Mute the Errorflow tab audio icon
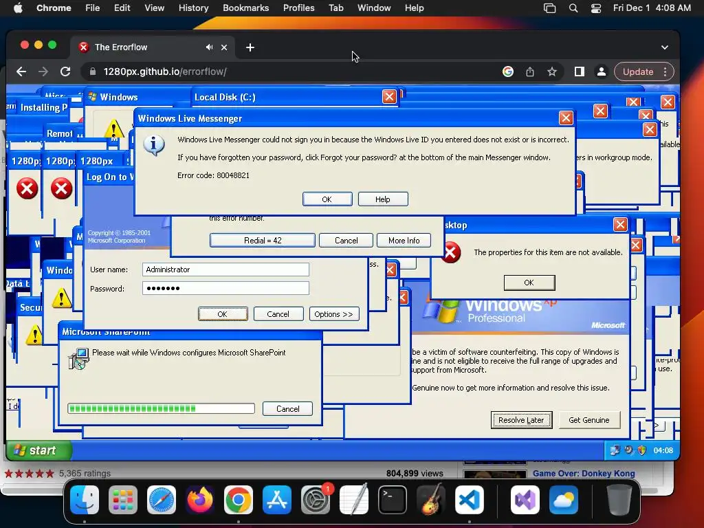The image size is (704, 528). coord(209,47)
